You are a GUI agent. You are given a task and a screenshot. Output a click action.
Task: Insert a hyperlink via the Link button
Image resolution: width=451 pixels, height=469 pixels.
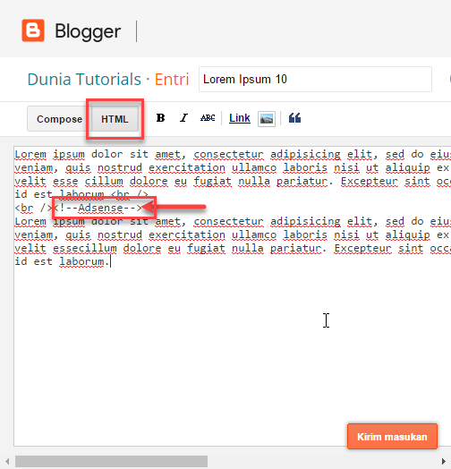[240, 118]
